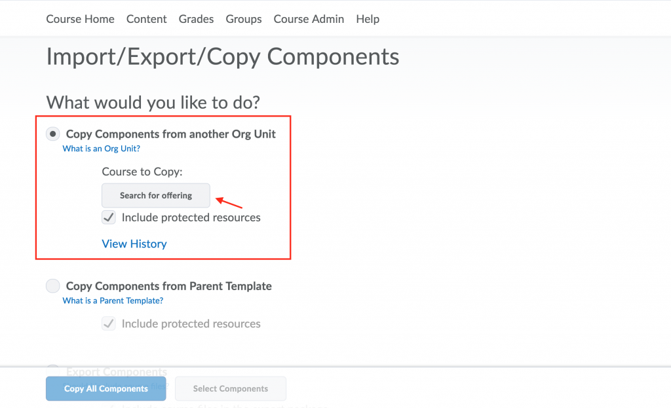Click the 'Search for offering' button
The width and height of the screenshot is (671, 408).
point(155,195)
